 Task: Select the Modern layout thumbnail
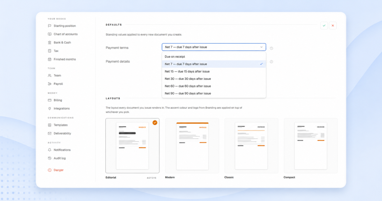(x=192, y=146)
